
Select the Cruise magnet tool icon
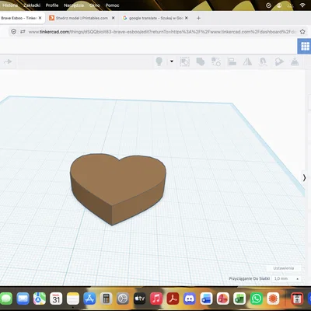[263, 62]
